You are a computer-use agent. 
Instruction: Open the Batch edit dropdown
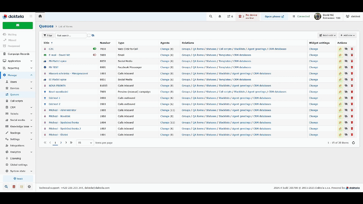click(x=327, y=35)
